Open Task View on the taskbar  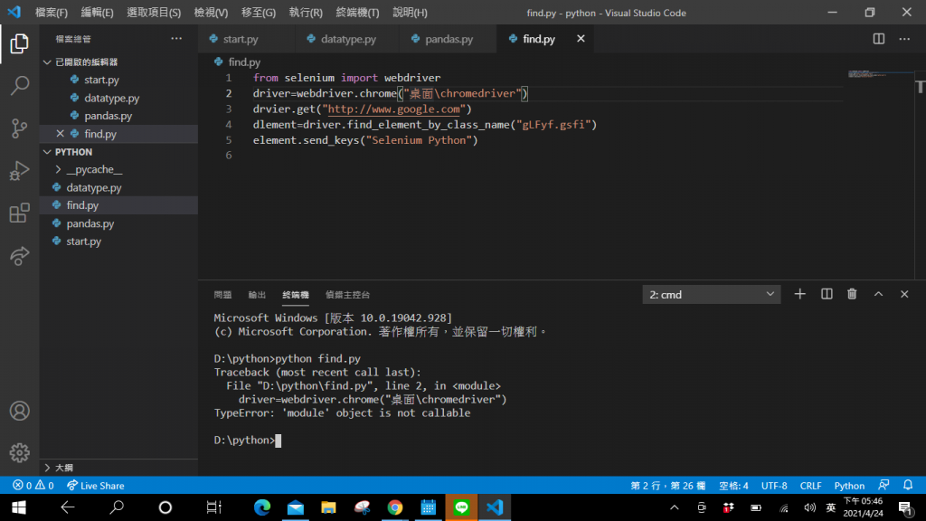point(213,507)
